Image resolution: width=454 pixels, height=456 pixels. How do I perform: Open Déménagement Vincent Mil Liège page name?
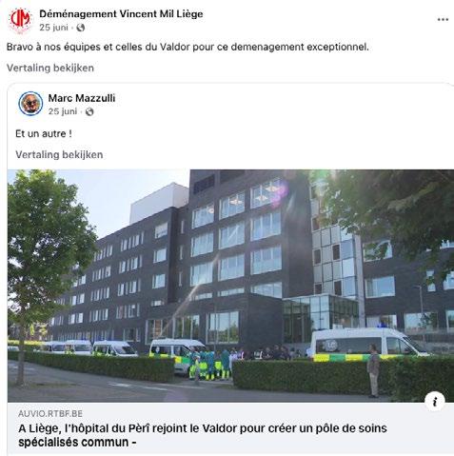121,14
